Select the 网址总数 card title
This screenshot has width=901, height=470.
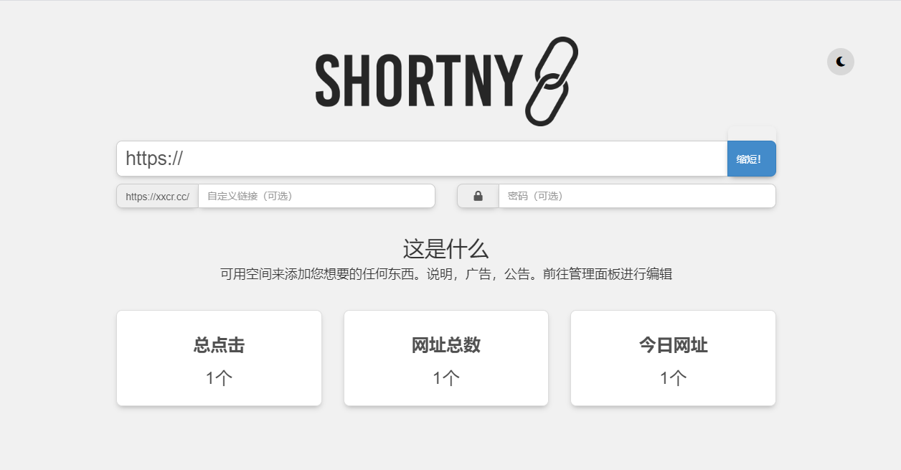coord(446,345)
